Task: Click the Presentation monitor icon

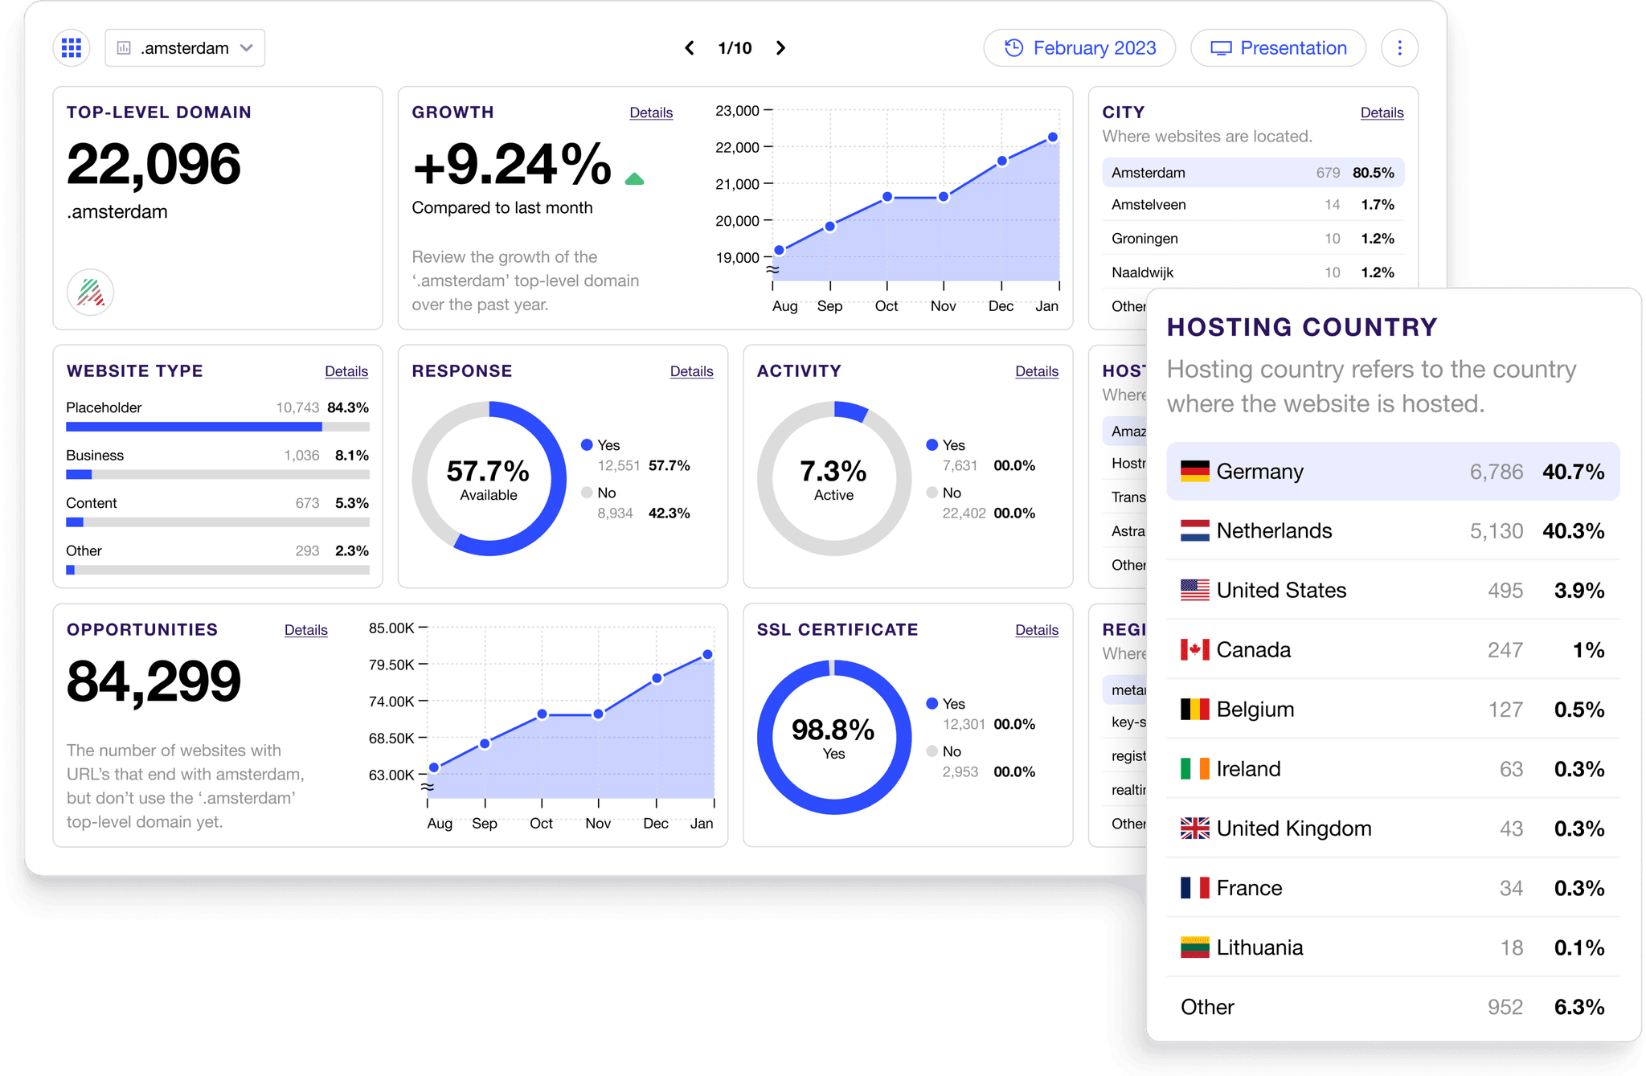Action: pyautogui.click(x=1223, y=48)
